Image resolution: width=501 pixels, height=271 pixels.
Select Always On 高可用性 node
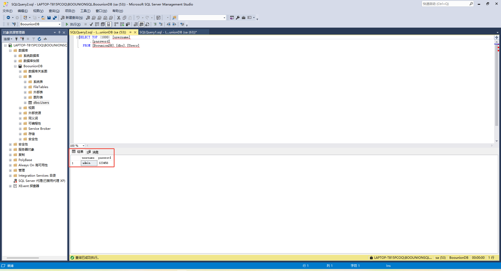click(33, 165)
